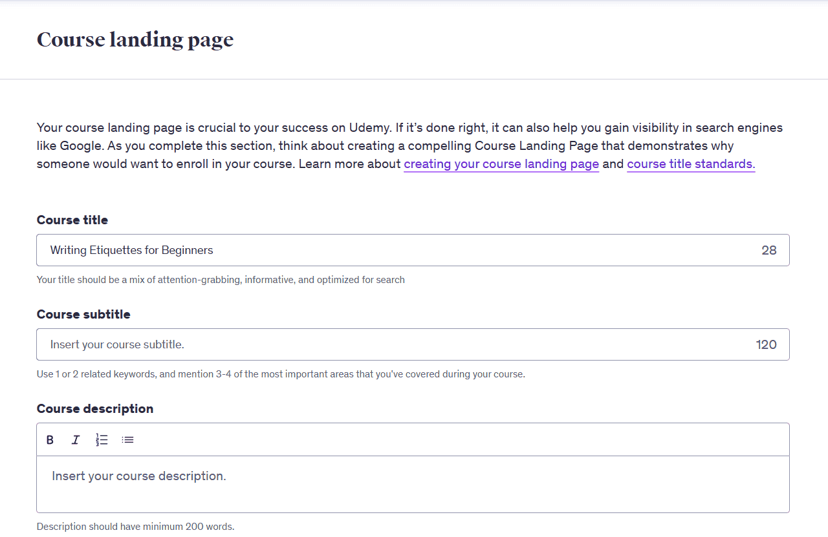This screenshot has height=537, width=828.
Task: Click the Course title input field
Action: pyautogui.click(x=388, y=250)
